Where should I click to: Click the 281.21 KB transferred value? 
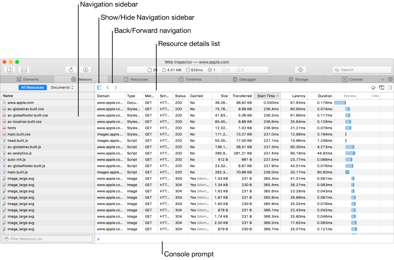point(242,153)
